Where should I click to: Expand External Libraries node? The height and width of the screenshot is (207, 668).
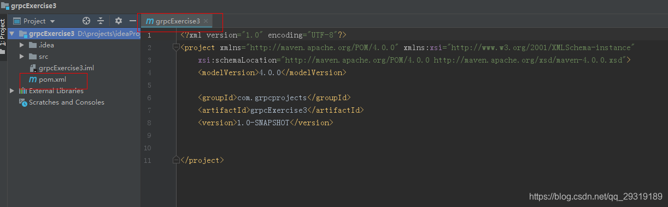click(x=12, y=91)
